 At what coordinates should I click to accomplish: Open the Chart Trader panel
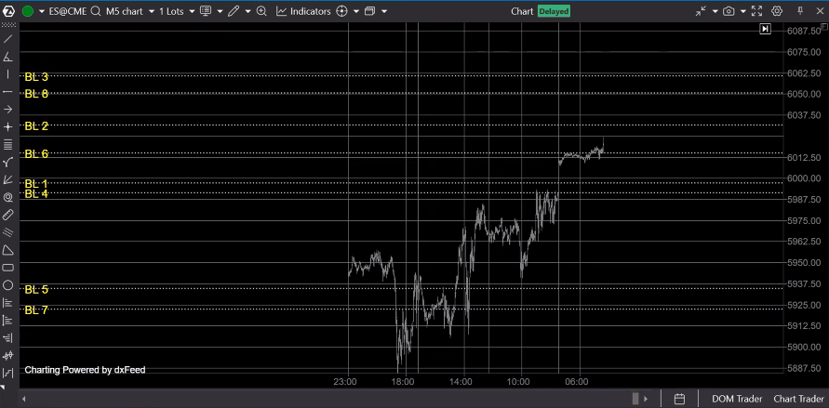pyautogui.click(x=799, y=399)
